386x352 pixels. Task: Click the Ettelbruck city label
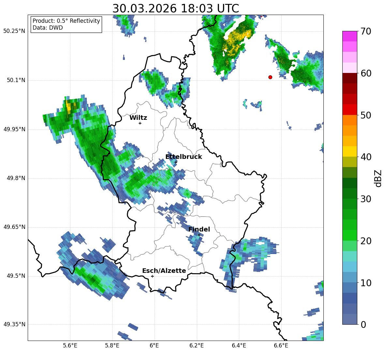point(184,157)
